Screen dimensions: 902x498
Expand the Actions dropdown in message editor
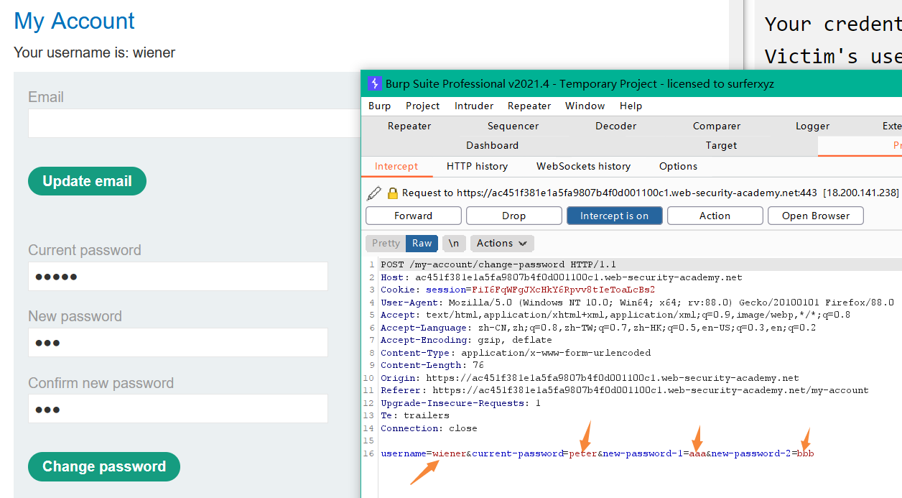point(502,243)
